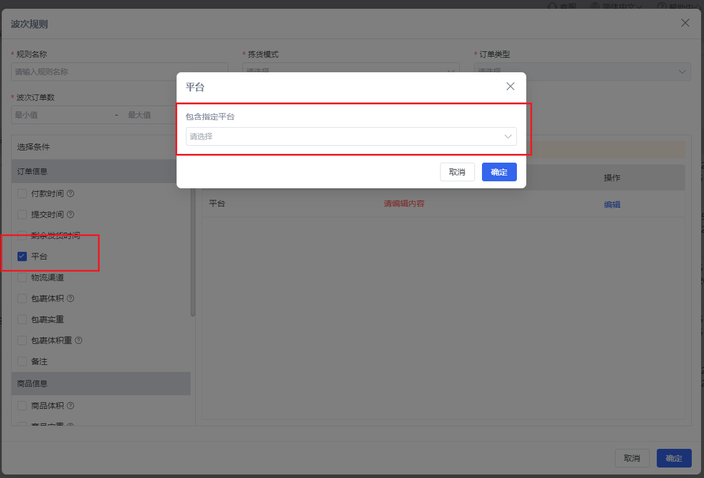Click chevron arrow in 包含指定平台 select
The image size is (704, 478).
point(508,136)
